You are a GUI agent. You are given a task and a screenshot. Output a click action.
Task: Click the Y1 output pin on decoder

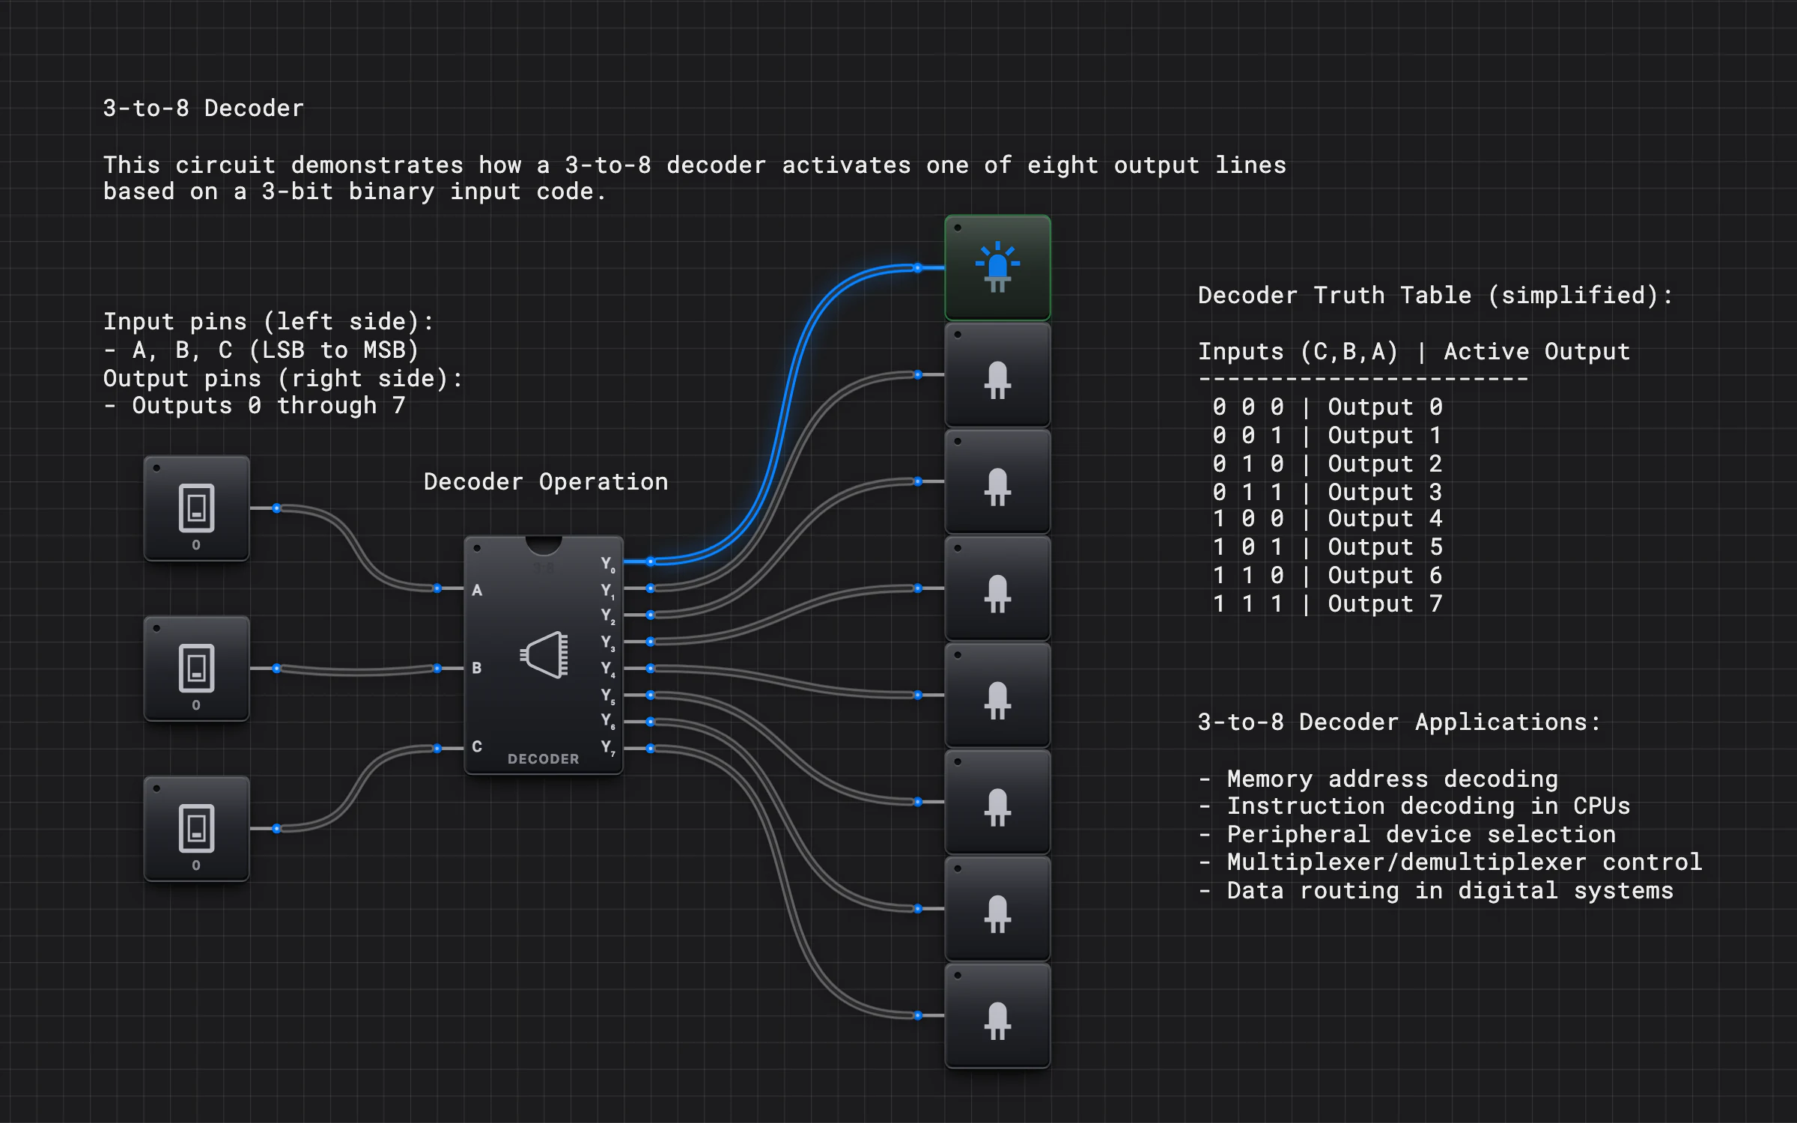tap(651, 588)
